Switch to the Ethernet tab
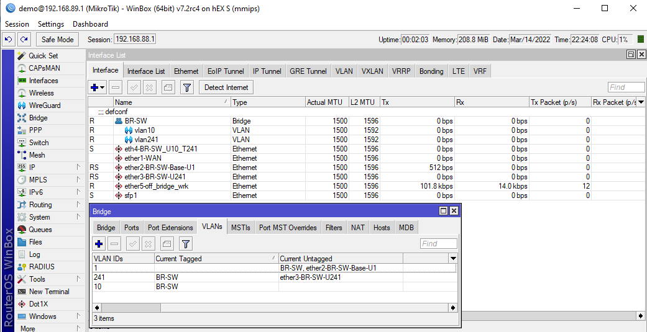Viewport: 647px width, 332px height. point(186,71)
